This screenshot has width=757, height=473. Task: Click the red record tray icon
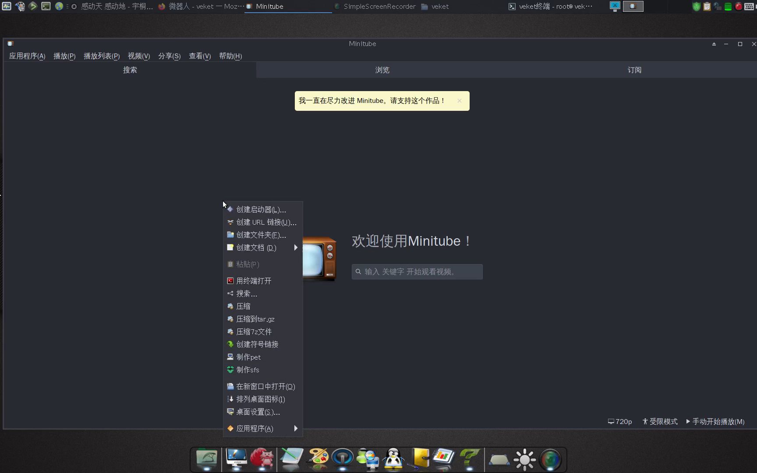coord(739,7)
